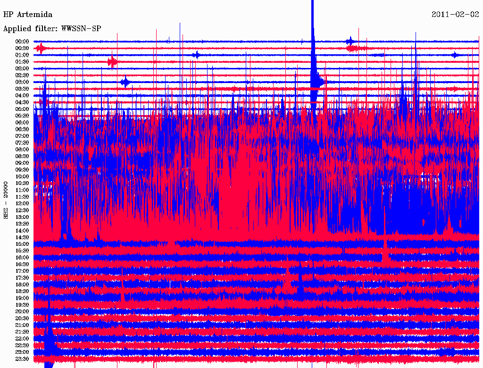Image resolution: width=483 pixels, height=368 pixels.
Task: Select the 02:00 time label
Action: tap(22, 69)
